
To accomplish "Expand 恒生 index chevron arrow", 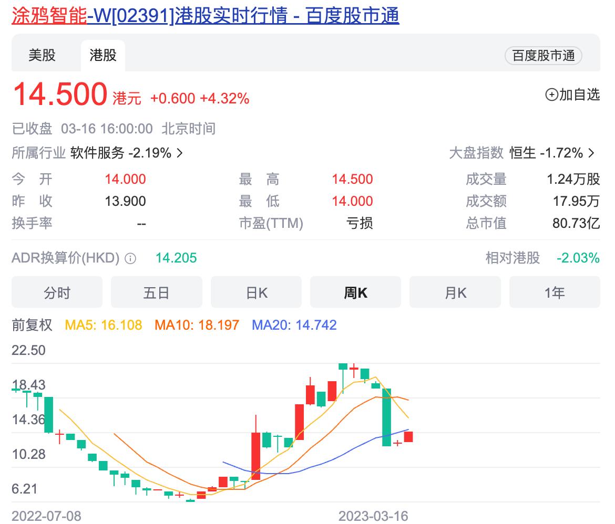I will point(591,153).
